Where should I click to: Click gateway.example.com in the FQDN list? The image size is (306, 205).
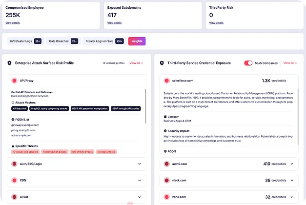pos(25,125)
